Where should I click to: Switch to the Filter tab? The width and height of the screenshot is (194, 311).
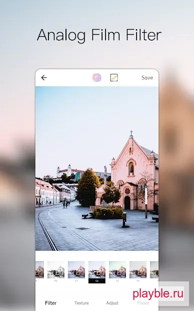51,303
